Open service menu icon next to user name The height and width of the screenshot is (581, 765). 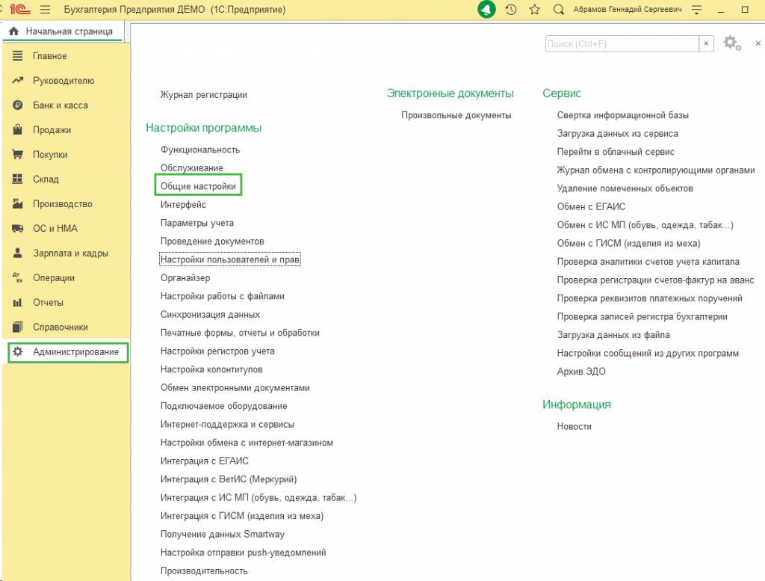[697, 9]
